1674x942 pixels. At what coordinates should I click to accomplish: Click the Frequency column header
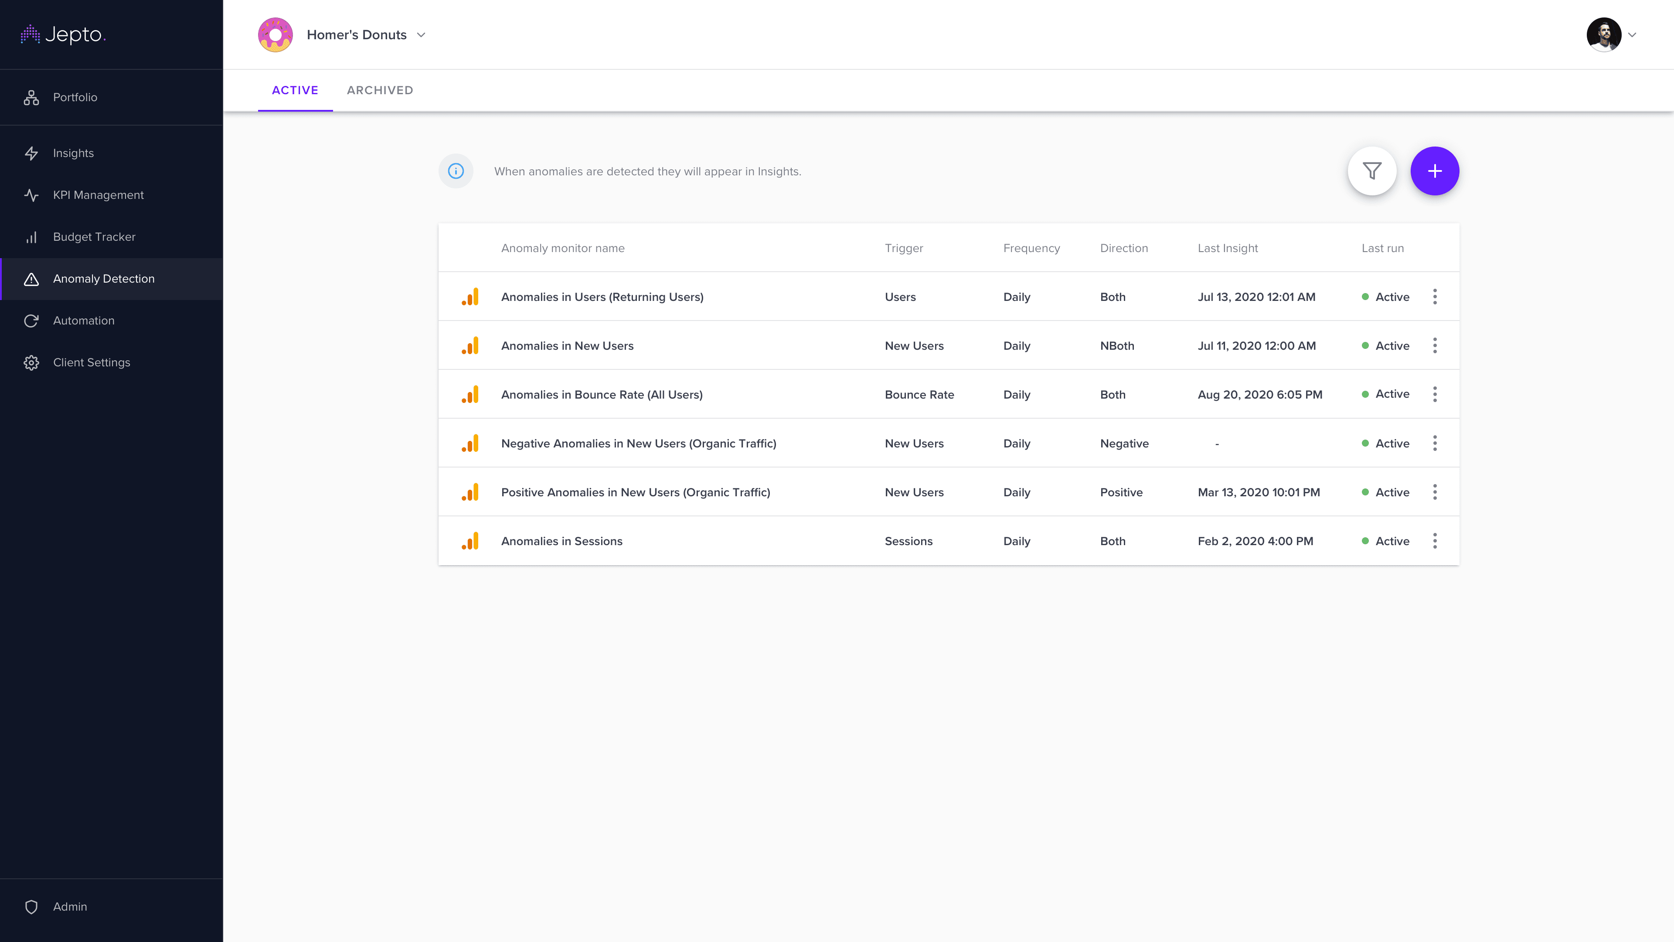pyautogui.click(x=1031, y=248)
